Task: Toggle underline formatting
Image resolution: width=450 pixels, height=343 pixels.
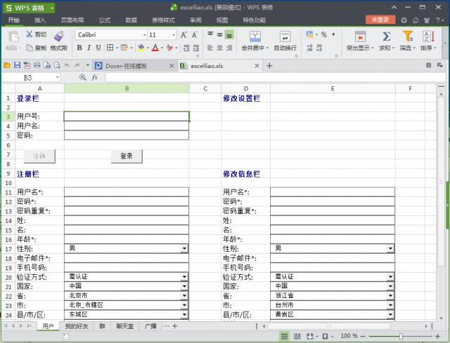Action: coord(98,48)
